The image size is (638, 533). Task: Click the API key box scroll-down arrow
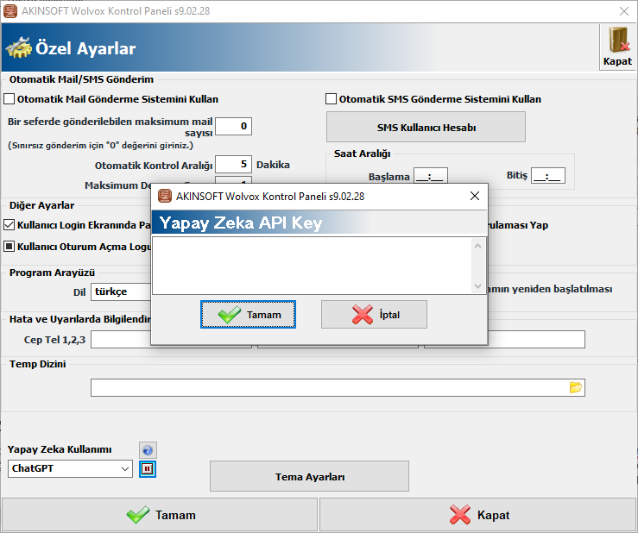(x=478, y=285)
